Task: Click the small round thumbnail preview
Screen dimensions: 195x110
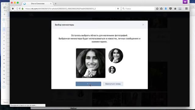Action: click(112, 70)
